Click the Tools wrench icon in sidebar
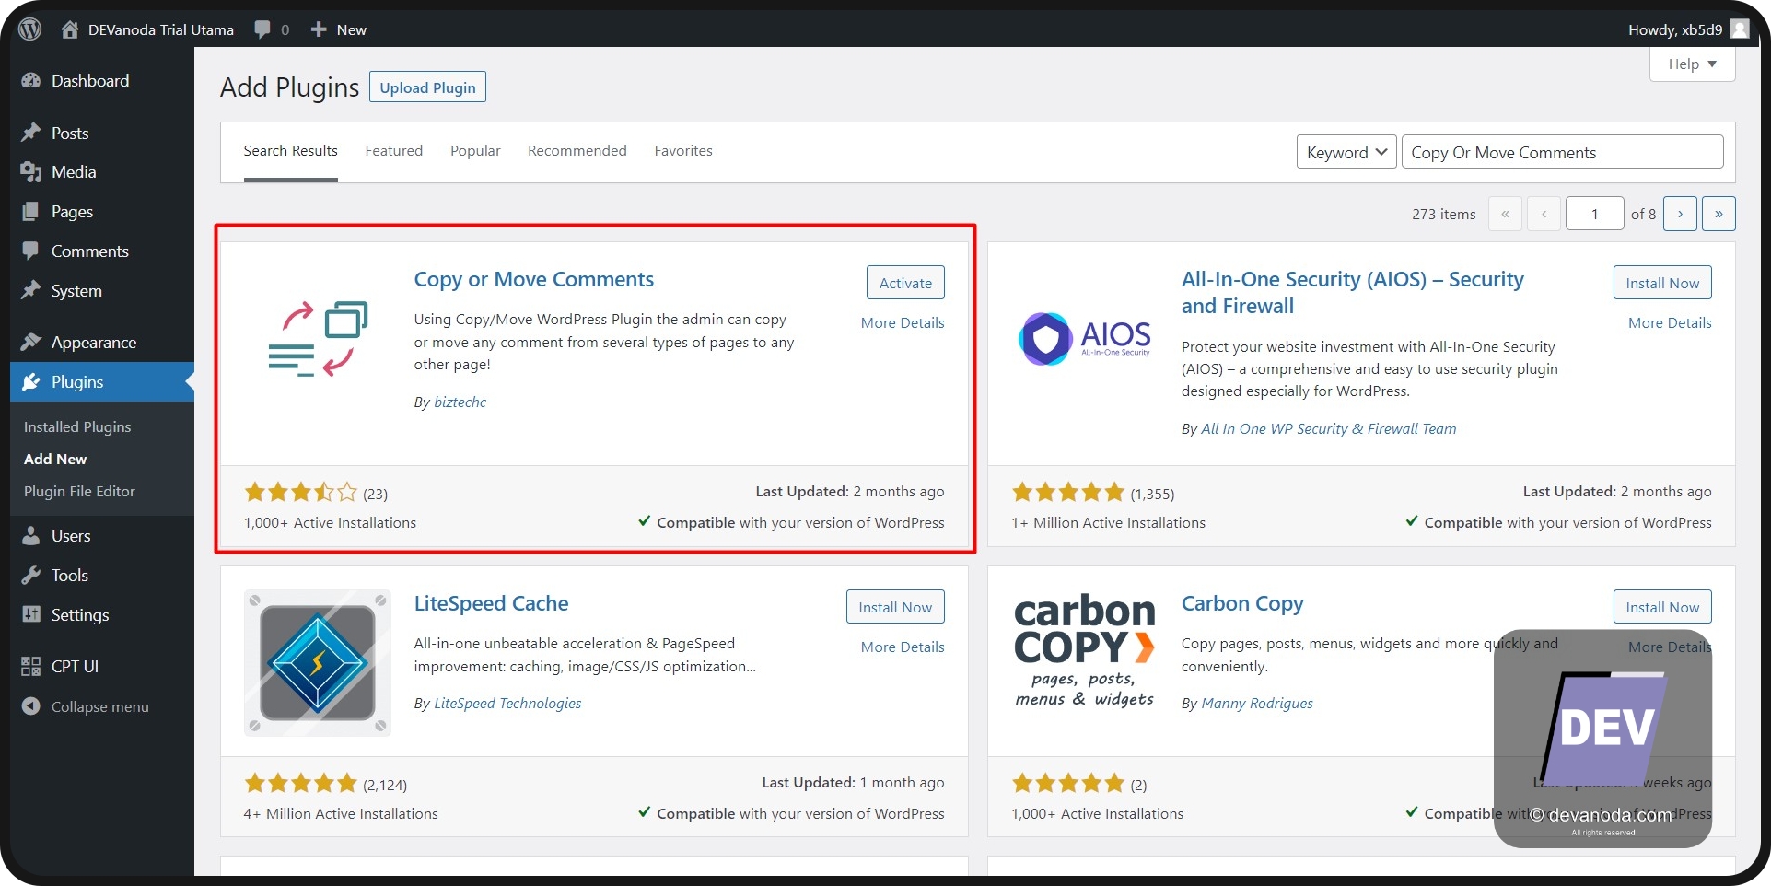The width and height of the screenshot is (1771, 886). 31,575
